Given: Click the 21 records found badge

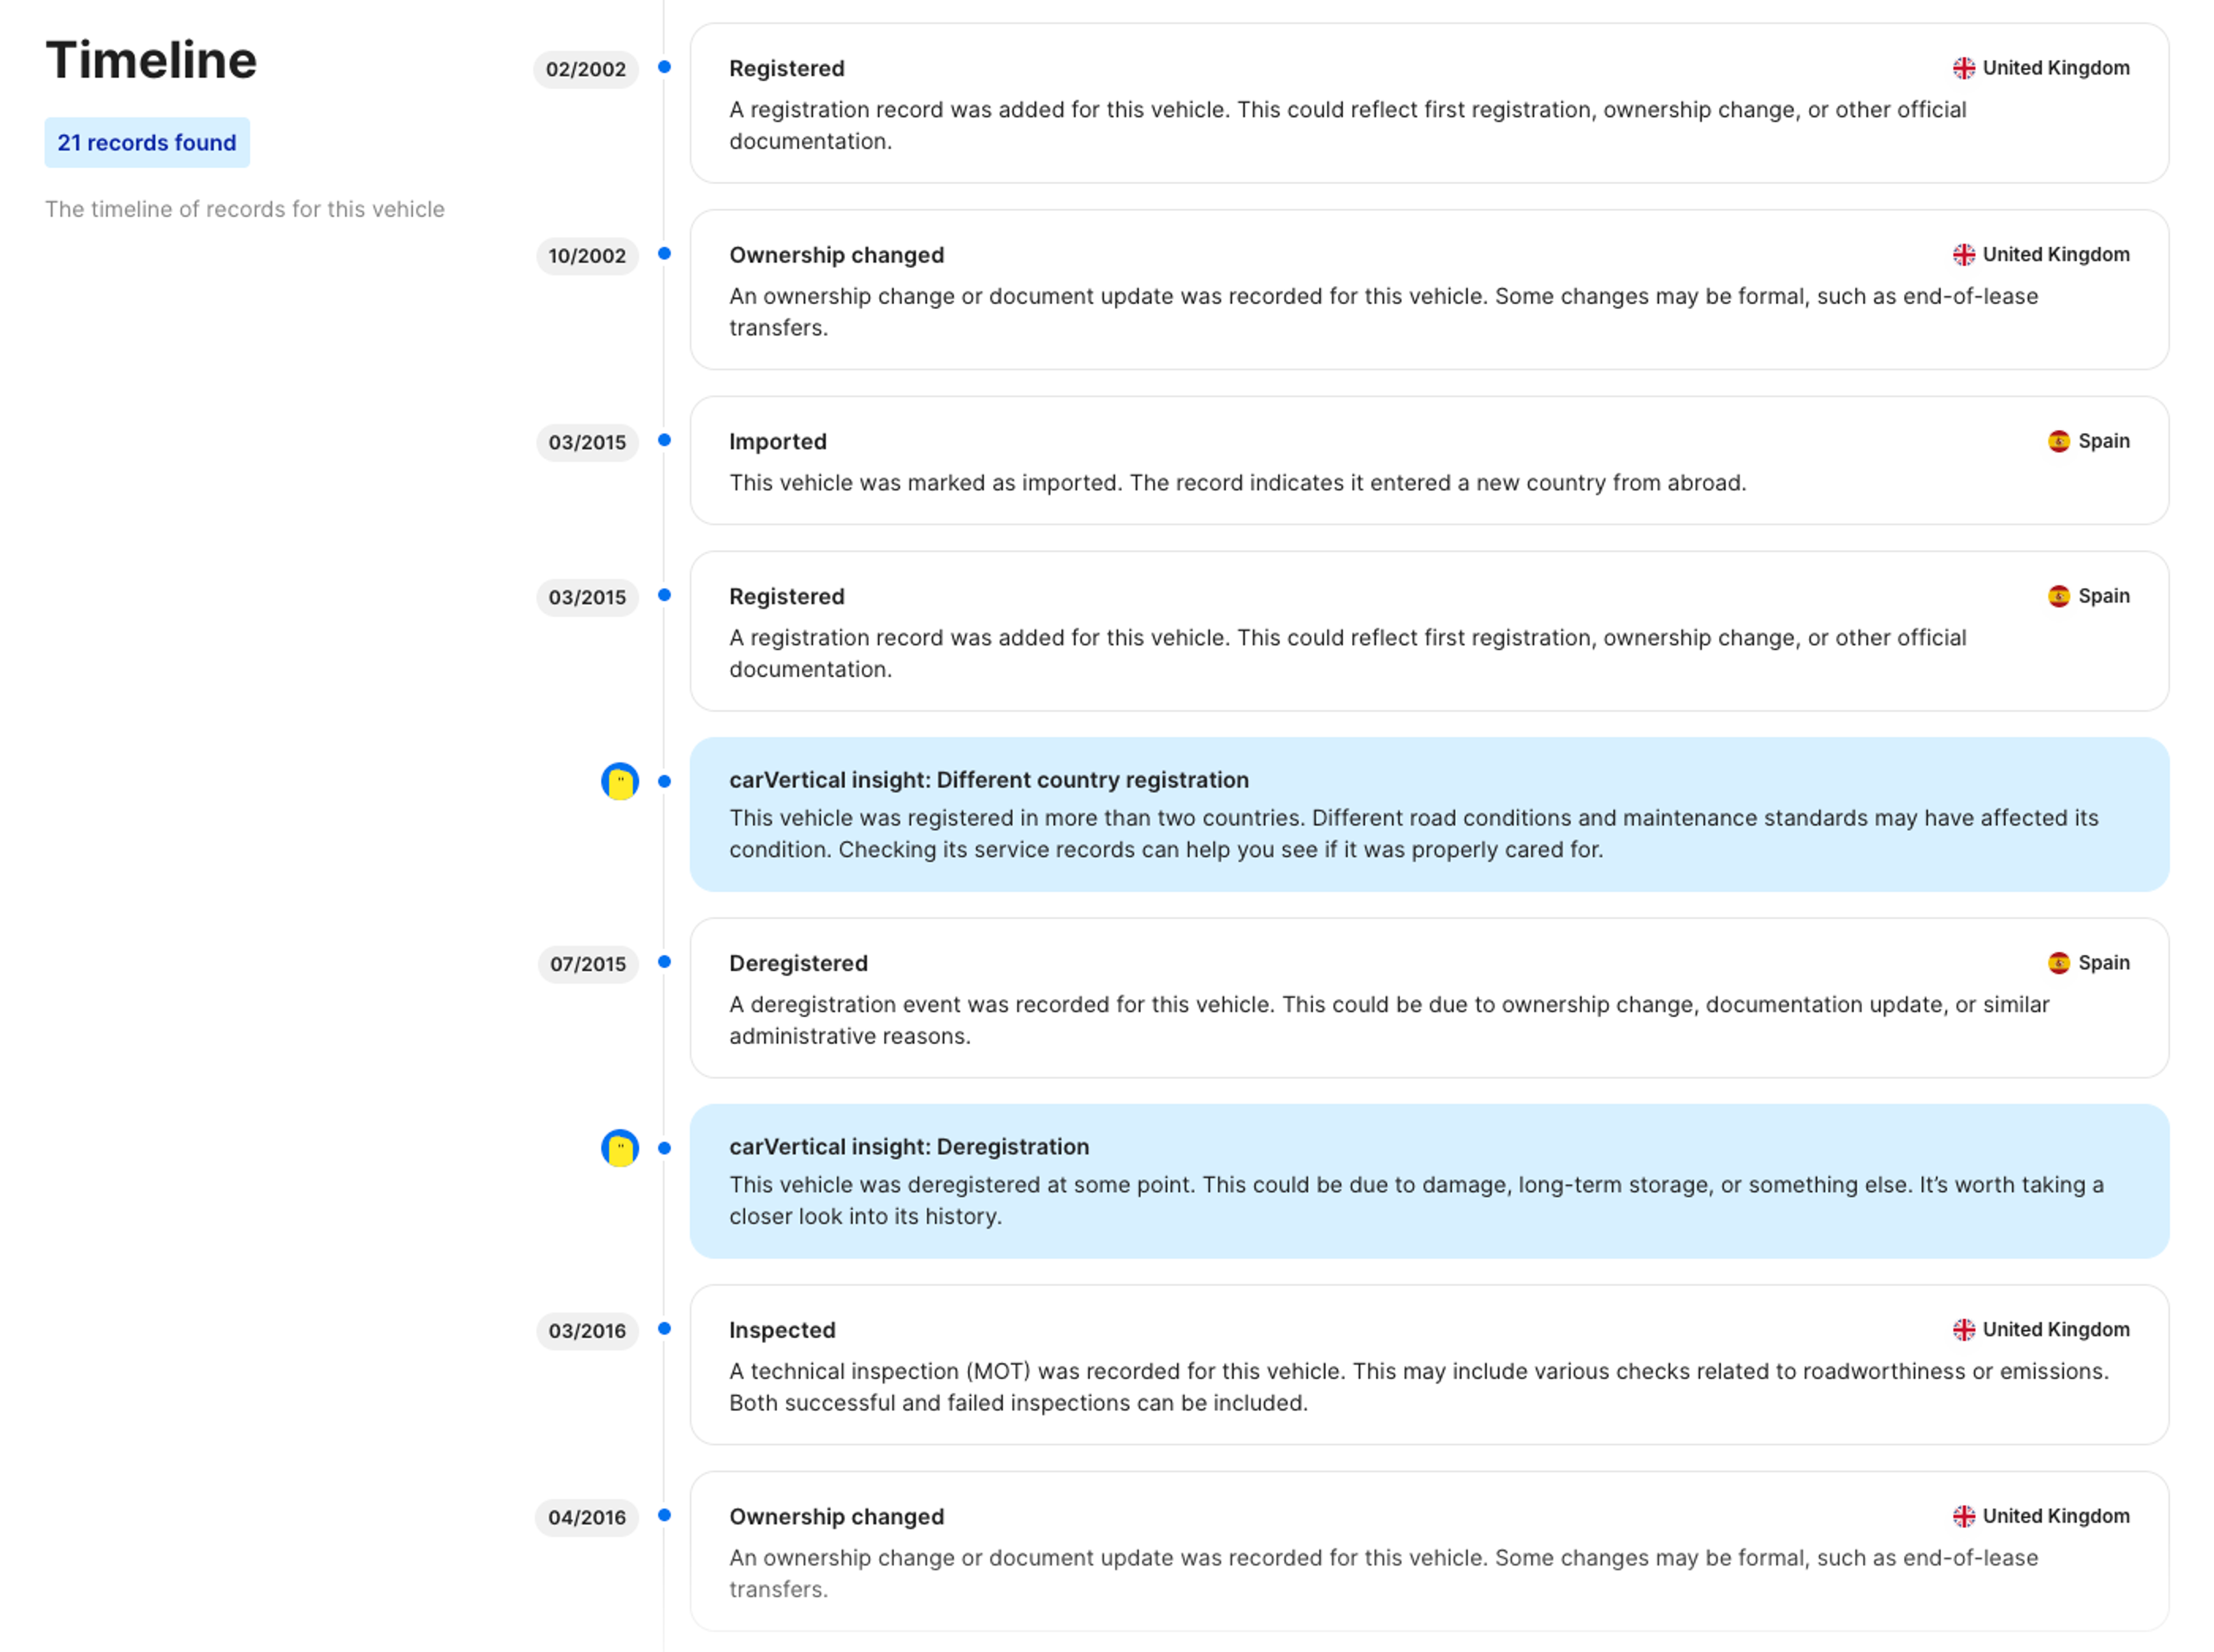Looking at the screenshot, I should pyautogui.click(x=147, y=142).
